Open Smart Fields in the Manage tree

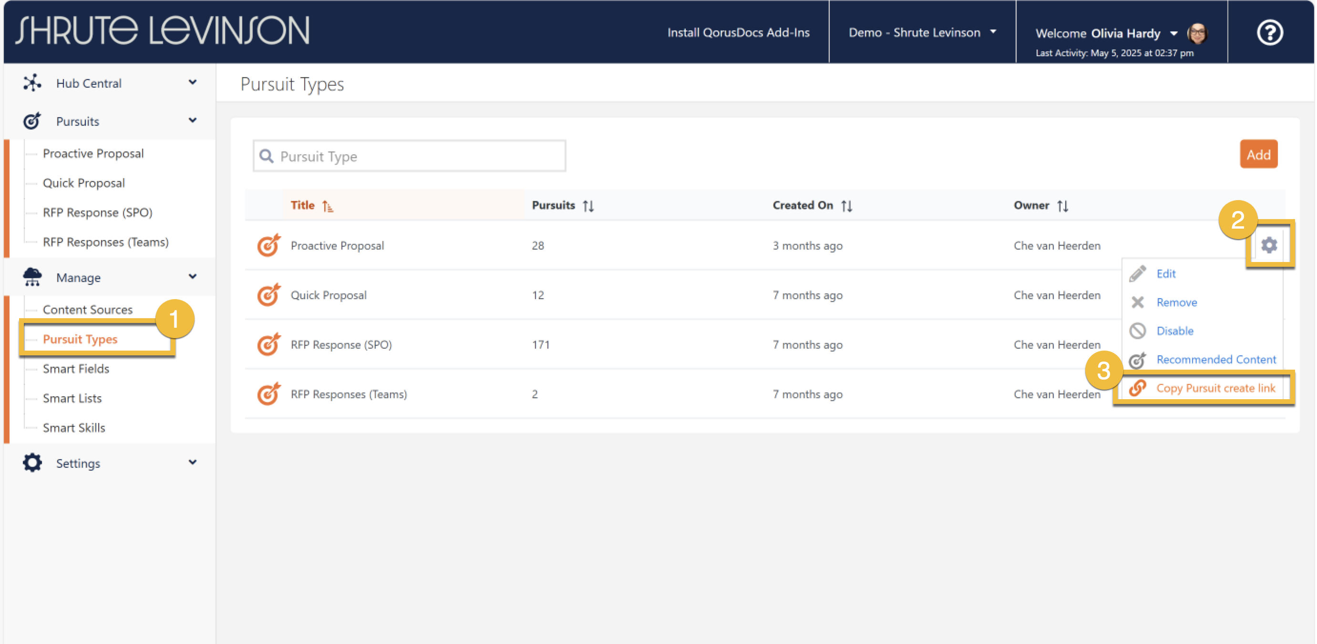click(x=76, y=369)
